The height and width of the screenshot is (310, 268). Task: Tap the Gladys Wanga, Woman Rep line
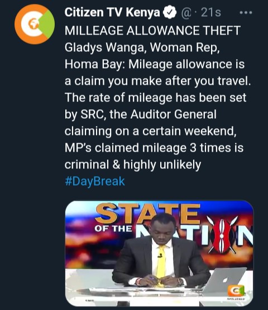pos(142,47)
